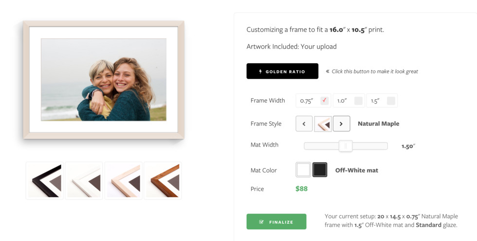Click the 1.50" mat width value
Image resolution: width=477 pixels, height=241 pixels.
[408, 146]
